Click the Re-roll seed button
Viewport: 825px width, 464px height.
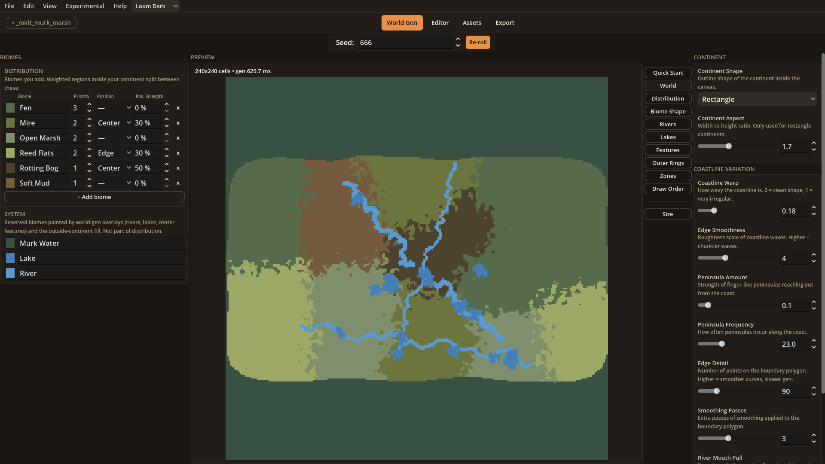(x=478, y=42)
